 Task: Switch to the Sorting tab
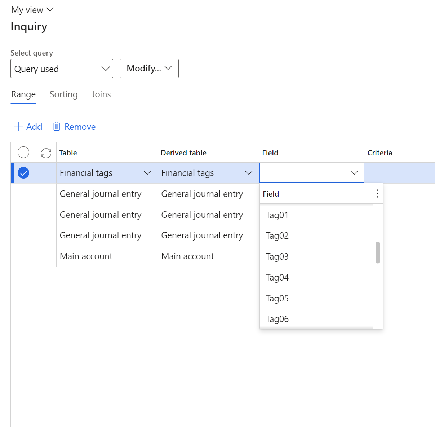(63, 94)
